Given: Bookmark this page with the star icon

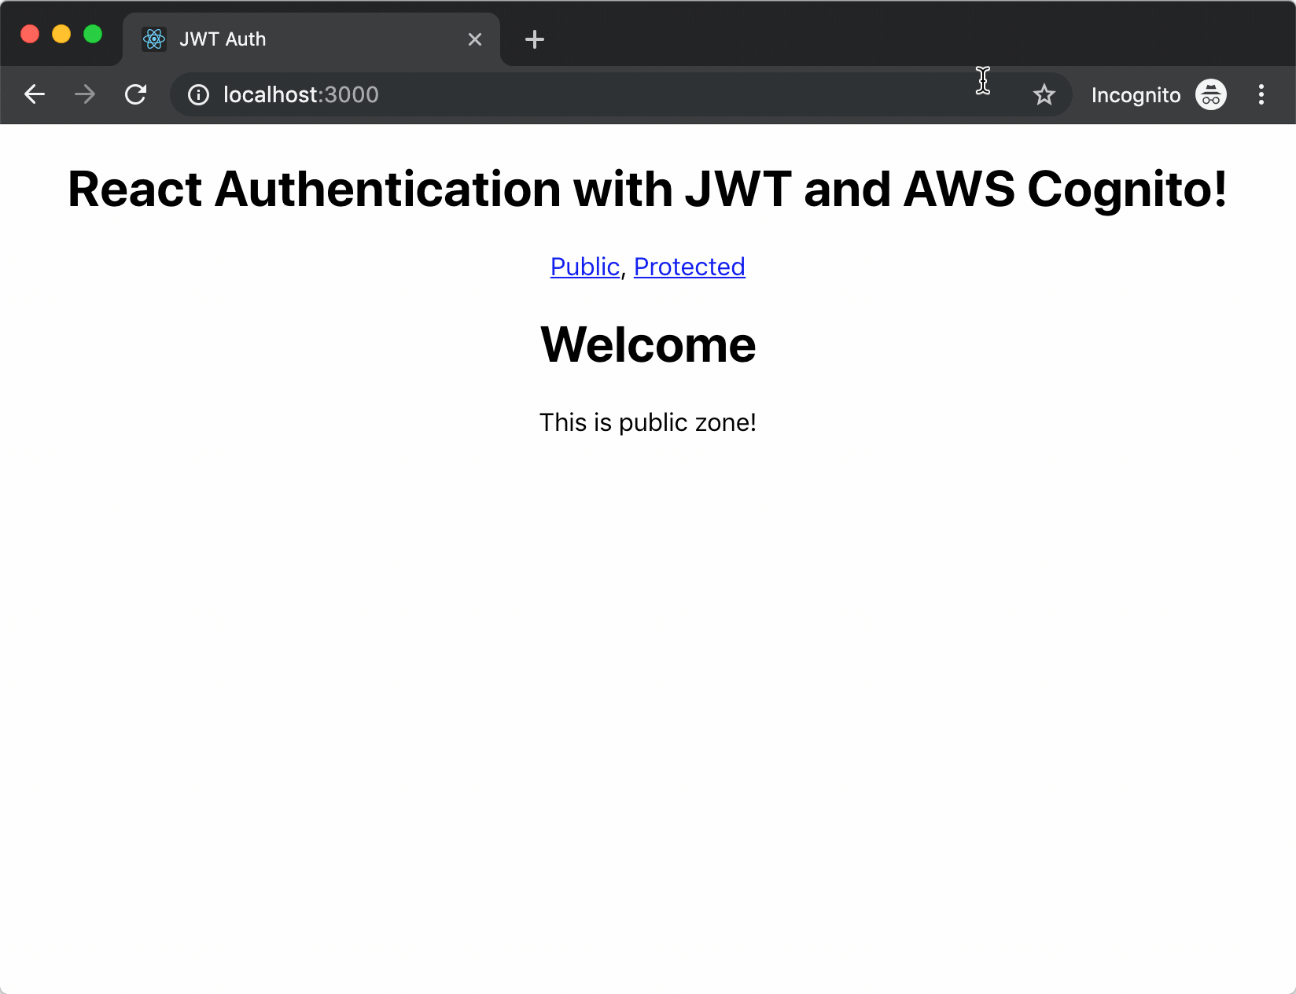Looking at the screenshot, I should [1044, 95].
